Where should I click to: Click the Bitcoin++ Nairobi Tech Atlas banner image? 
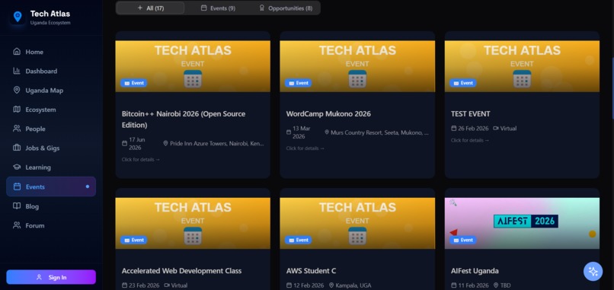click(x=193, y=66)
